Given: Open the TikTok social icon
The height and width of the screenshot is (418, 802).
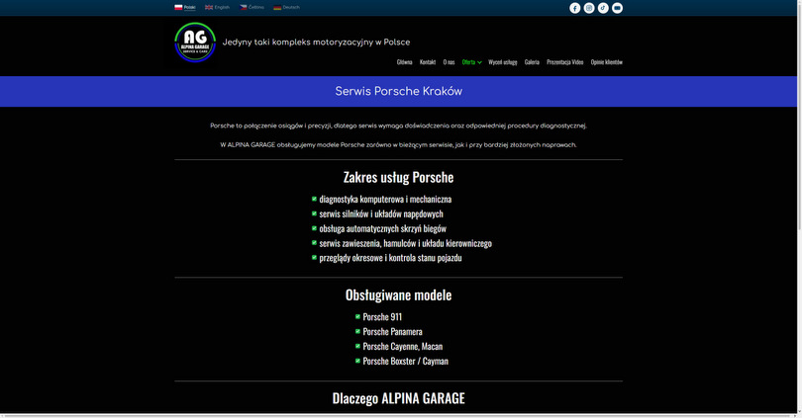Looking at the screenshot, I should point(603,8).
